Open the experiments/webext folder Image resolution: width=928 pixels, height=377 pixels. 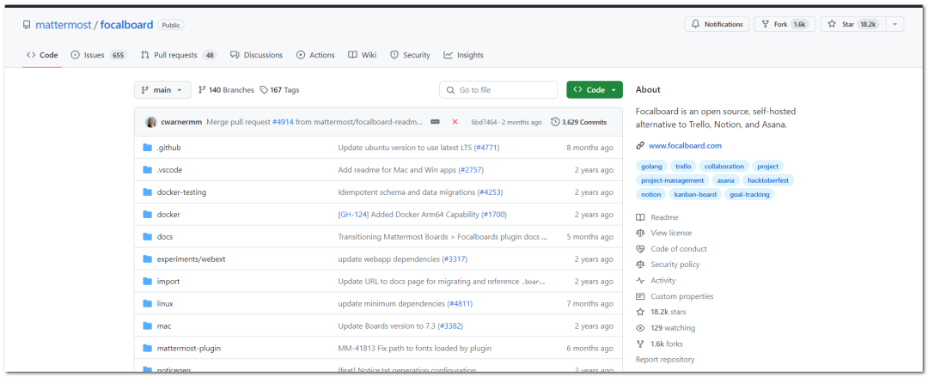pyautogui.click(x=191, y=259)
